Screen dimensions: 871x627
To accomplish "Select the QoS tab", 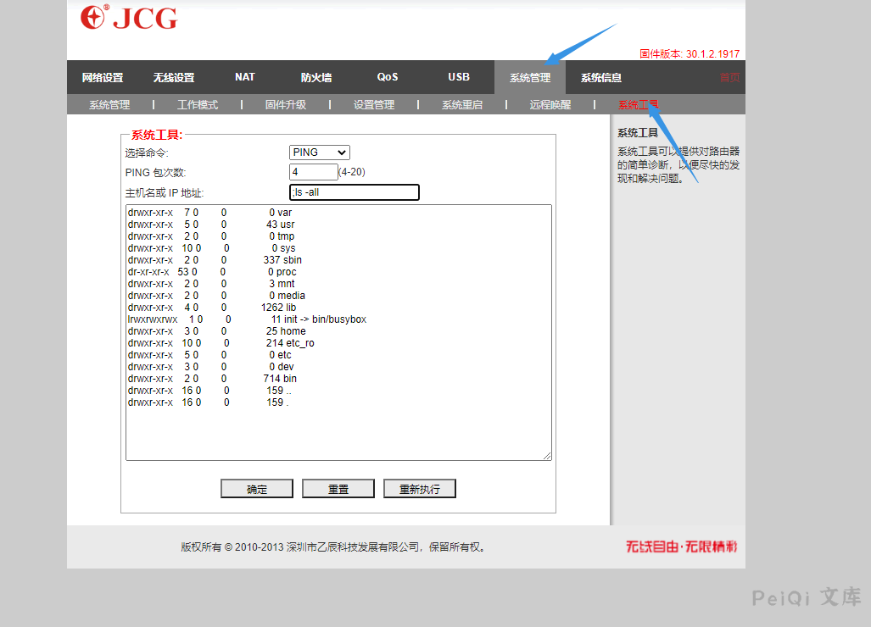I will [x=388, y=77].
